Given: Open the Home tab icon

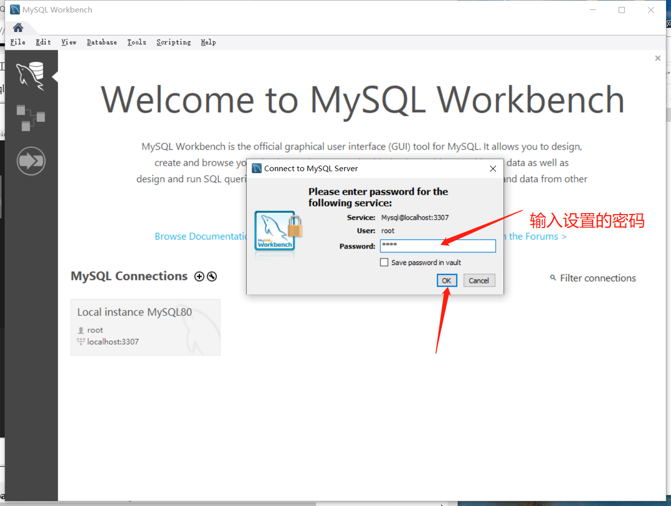Looking at the screenshot, I should click(x=18, y=27).
